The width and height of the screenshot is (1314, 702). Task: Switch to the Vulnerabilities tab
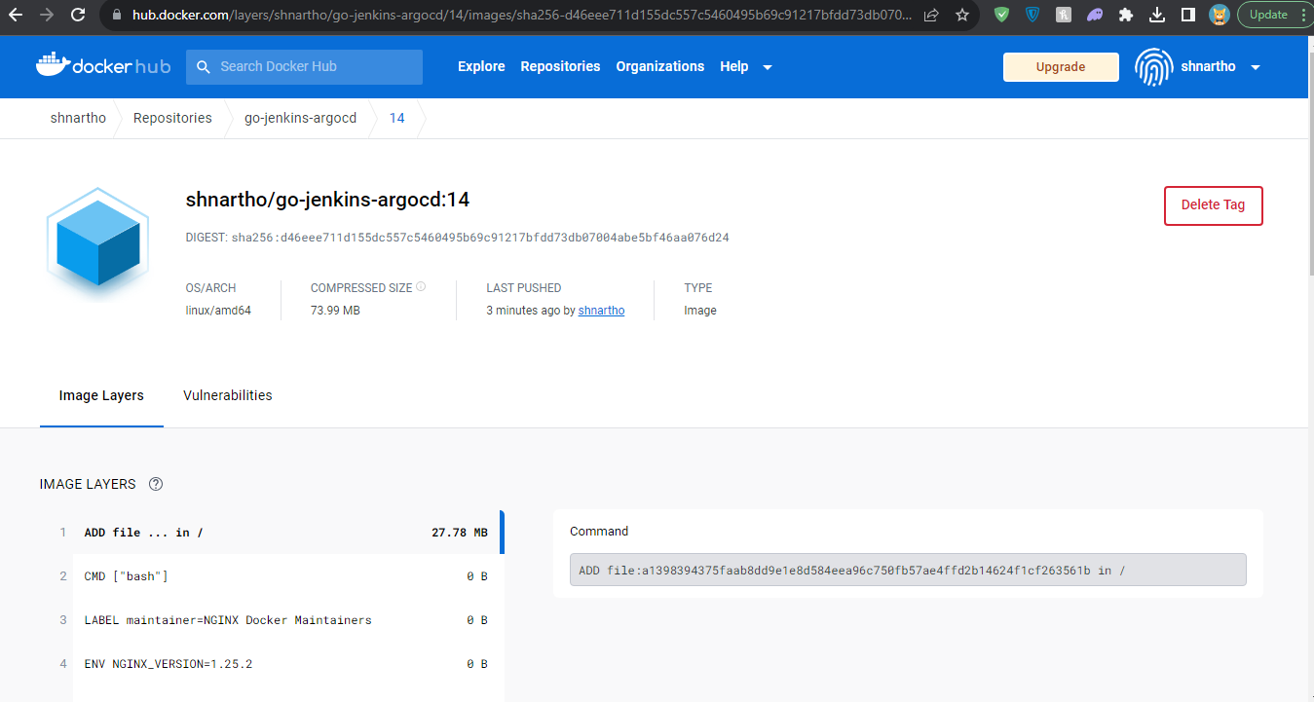click(x=227, y=395)
